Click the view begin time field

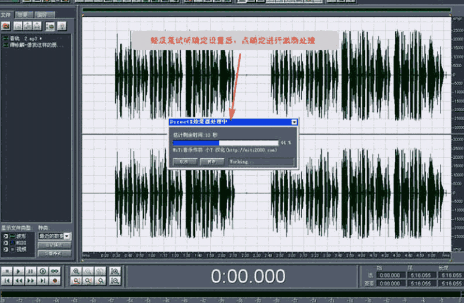390,283
